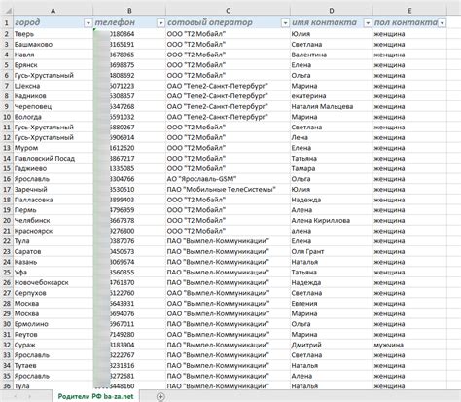Select column C header
Viewport: 461px width, 402px height.
[228, 11]
